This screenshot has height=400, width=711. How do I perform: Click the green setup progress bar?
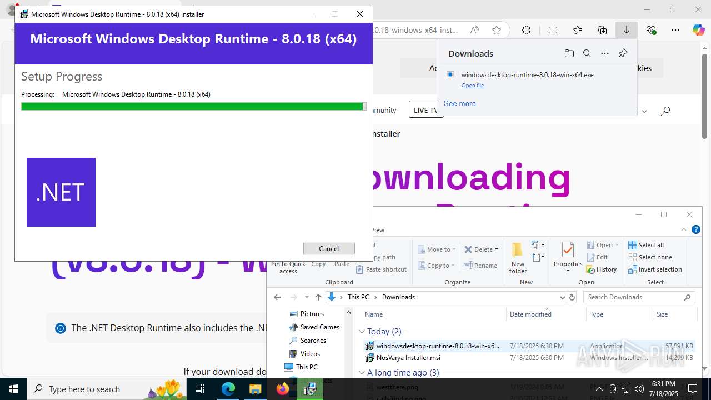point(193,106)
